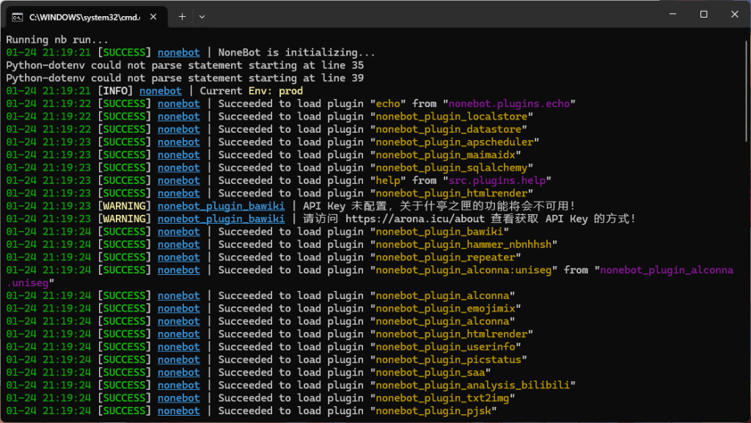Open nonebot link on maimaidx plugin line
The width and height of the screenshot is (751, 423).
[x=179, y=155]
